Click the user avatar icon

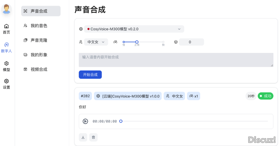click(6, 9)
